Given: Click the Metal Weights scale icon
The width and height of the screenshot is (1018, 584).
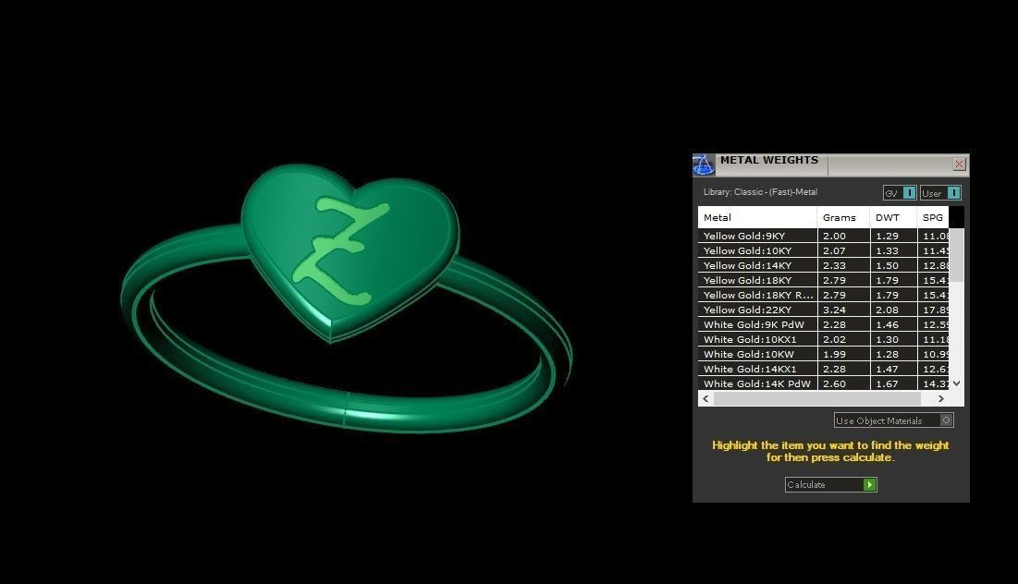Looking at the screenshot, I should tap(704, 164).
